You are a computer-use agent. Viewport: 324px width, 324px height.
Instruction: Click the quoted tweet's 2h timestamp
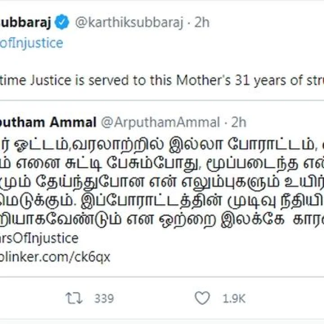pyautogui.click(x=238, y=122)
